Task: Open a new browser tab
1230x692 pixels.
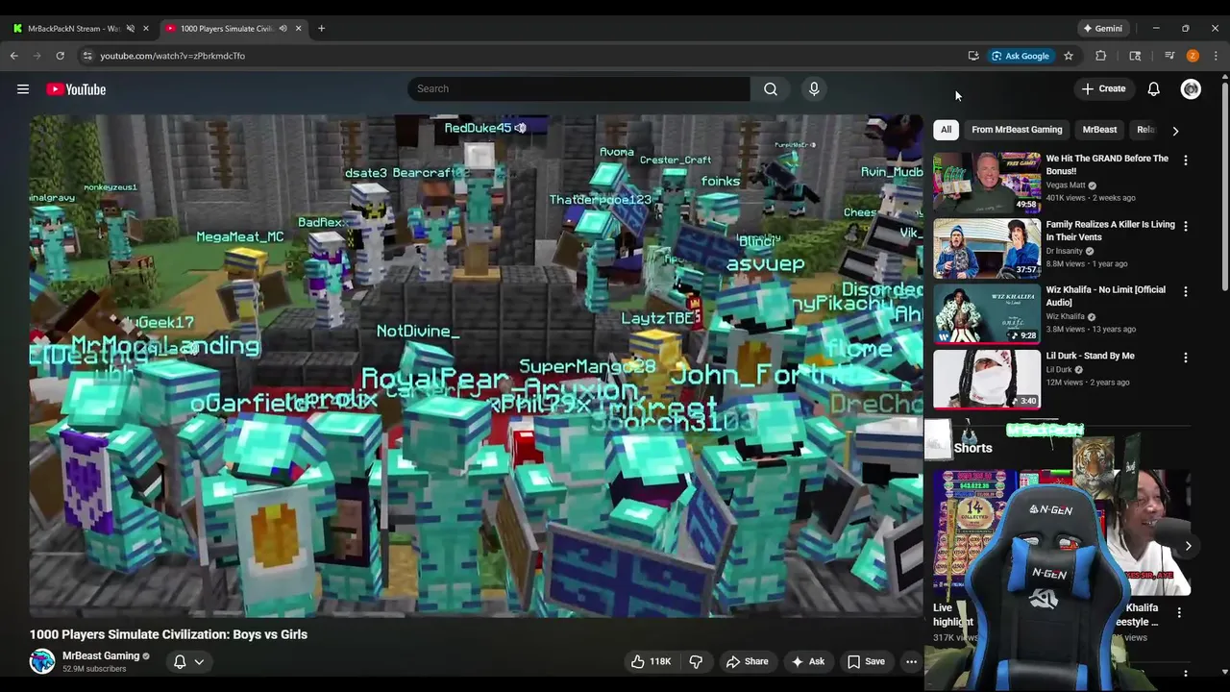Action: 321,28
